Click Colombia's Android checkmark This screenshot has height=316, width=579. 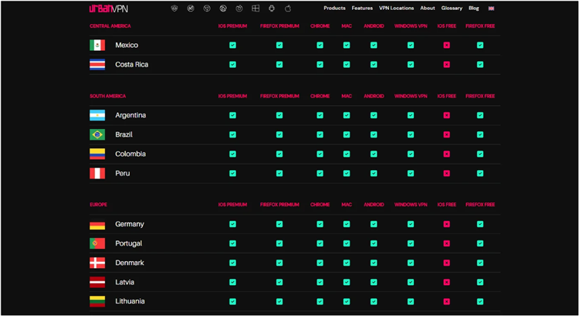(374, 154)
